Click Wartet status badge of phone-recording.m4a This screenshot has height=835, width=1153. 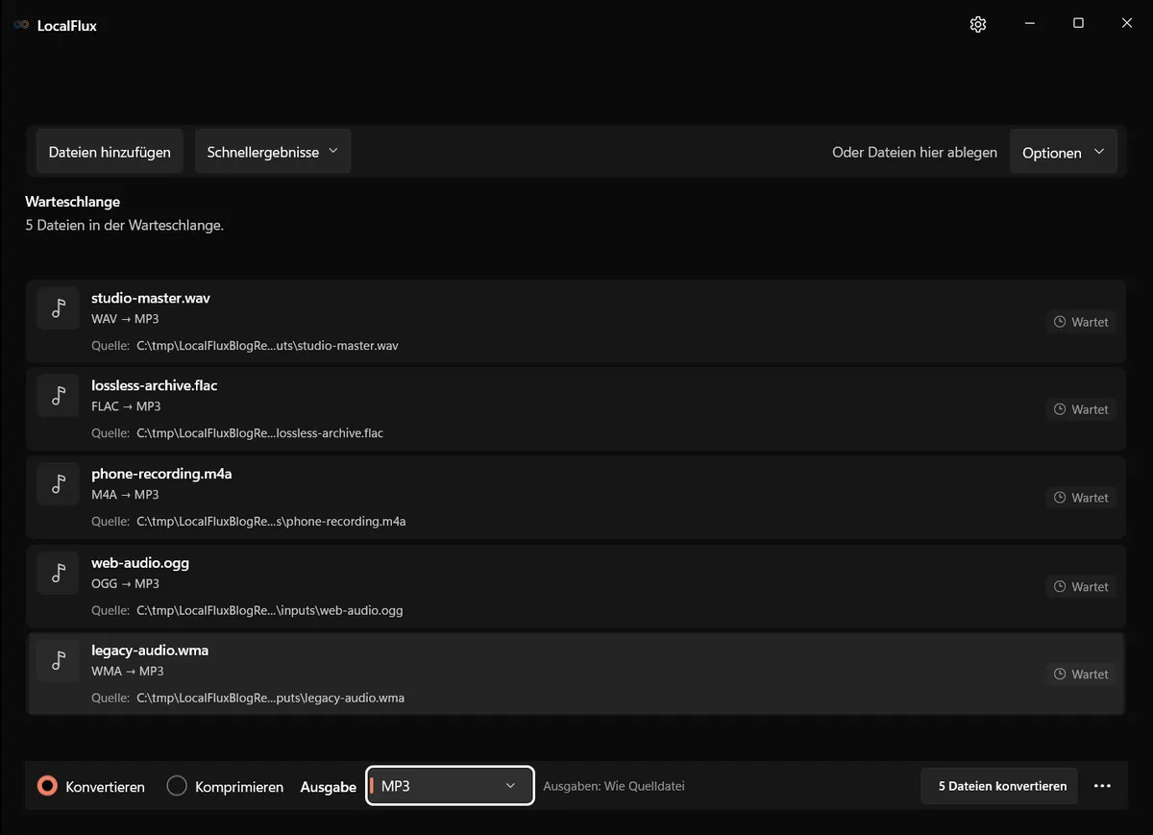pos(1081,498)
